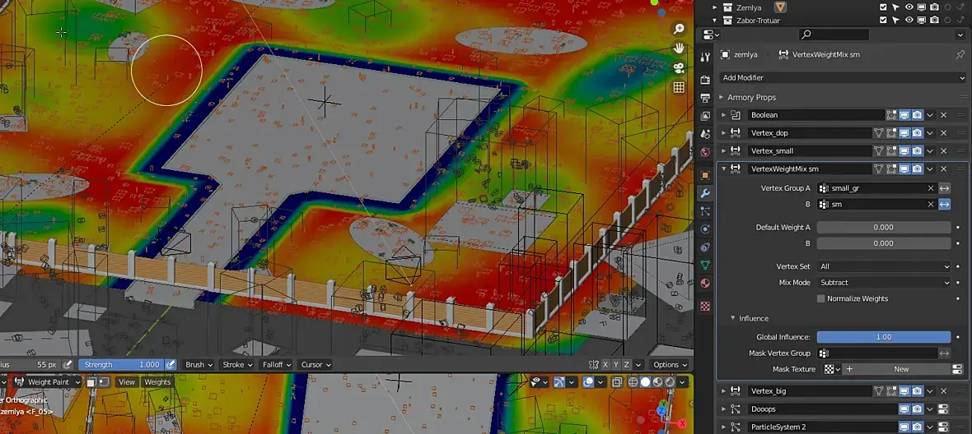This screenshot has height=434, width=972.
Task: Open the Tool properties tab
Action: tap(705, 57)
